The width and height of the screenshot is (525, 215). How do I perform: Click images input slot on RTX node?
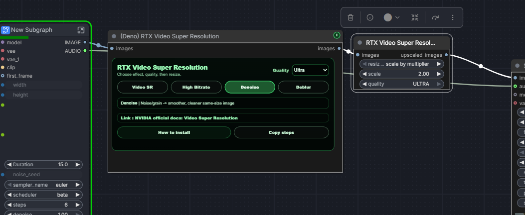point(357,55)
